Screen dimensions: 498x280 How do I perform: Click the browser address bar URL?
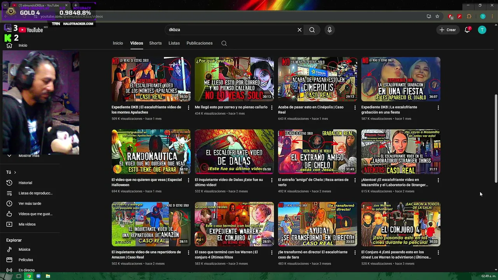(72, 16)
